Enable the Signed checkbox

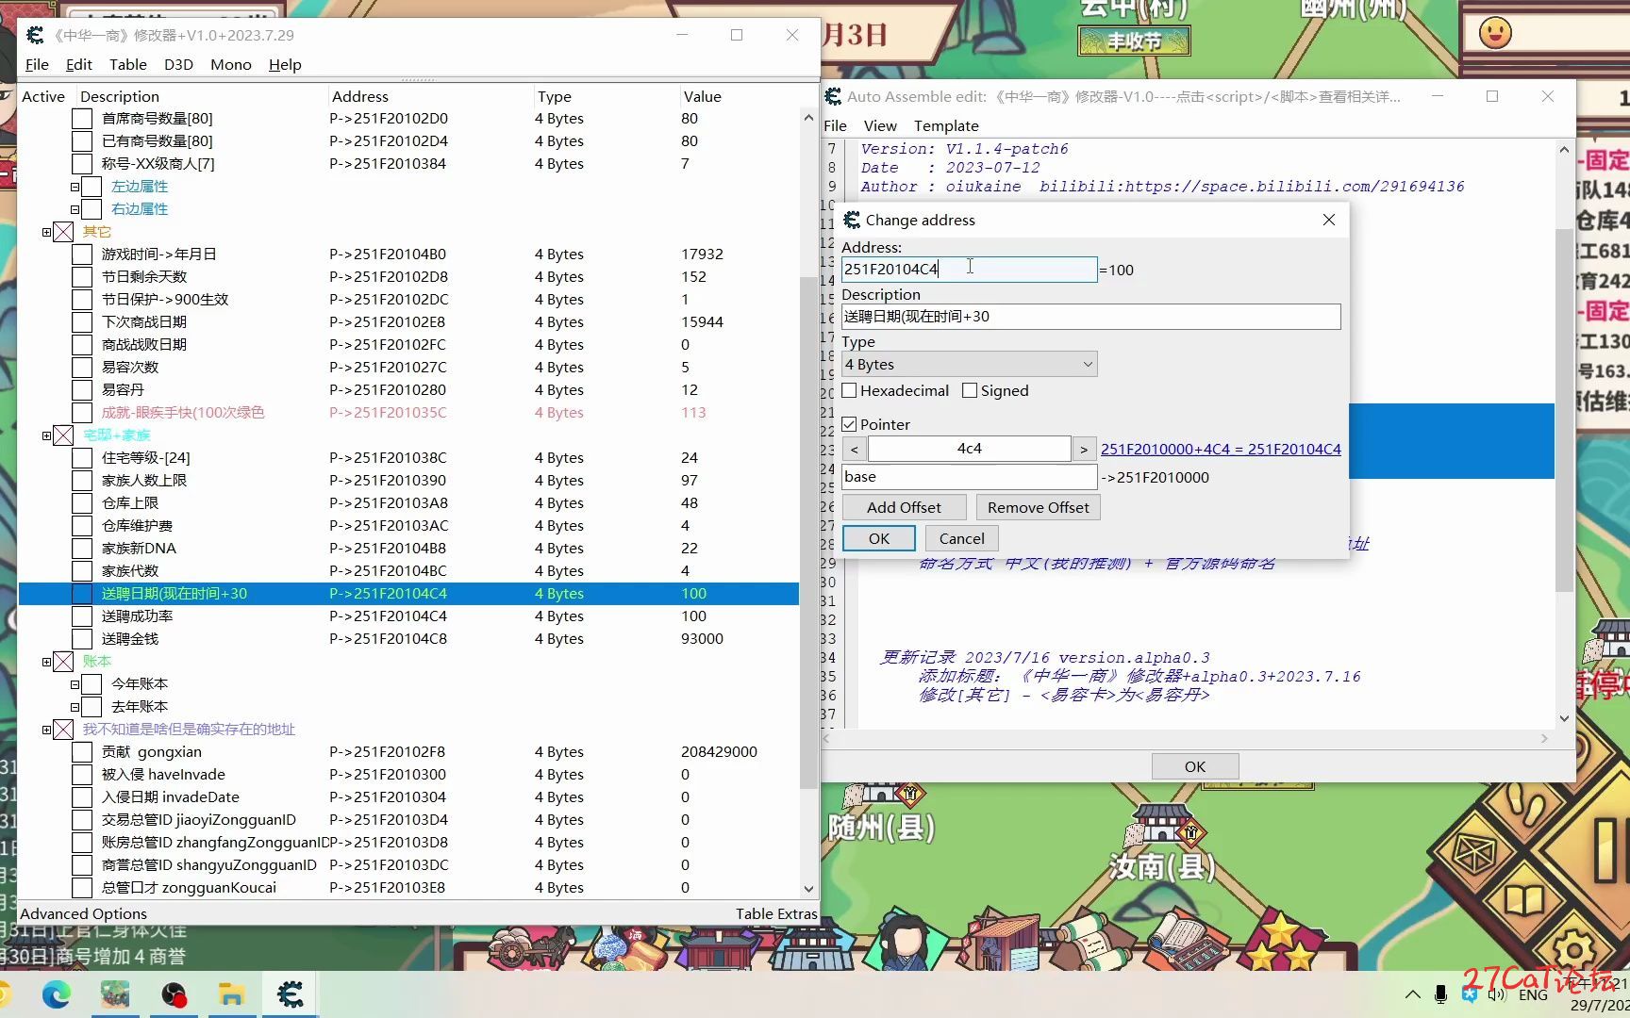(x=970, y=390)
